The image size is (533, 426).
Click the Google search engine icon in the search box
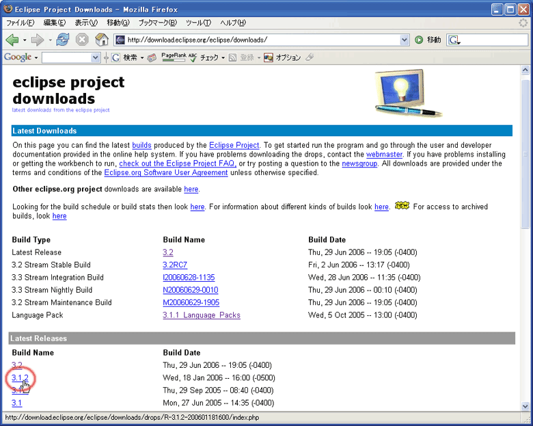[x=454, y=40]
